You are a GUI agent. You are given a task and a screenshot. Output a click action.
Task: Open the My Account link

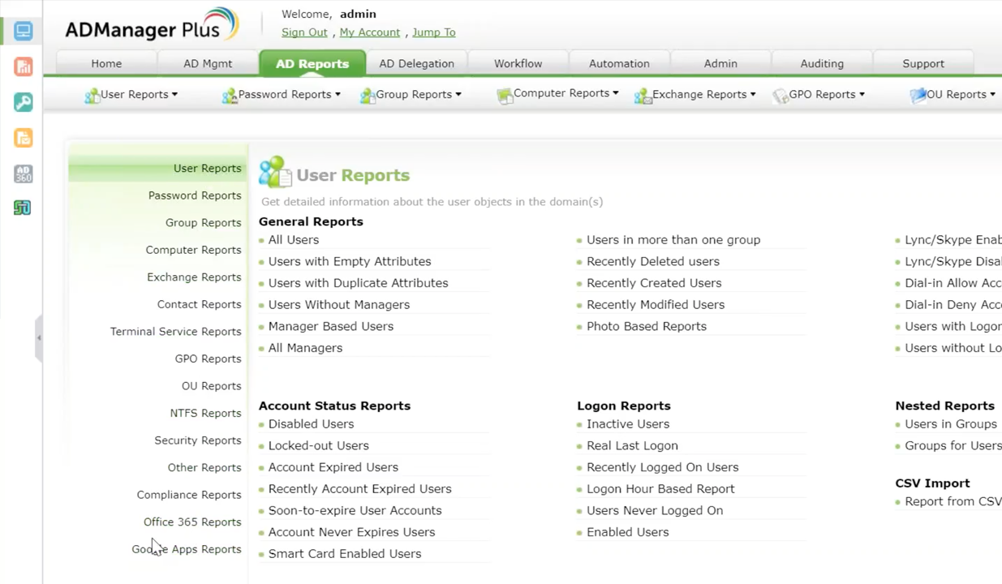coord(369,32)
